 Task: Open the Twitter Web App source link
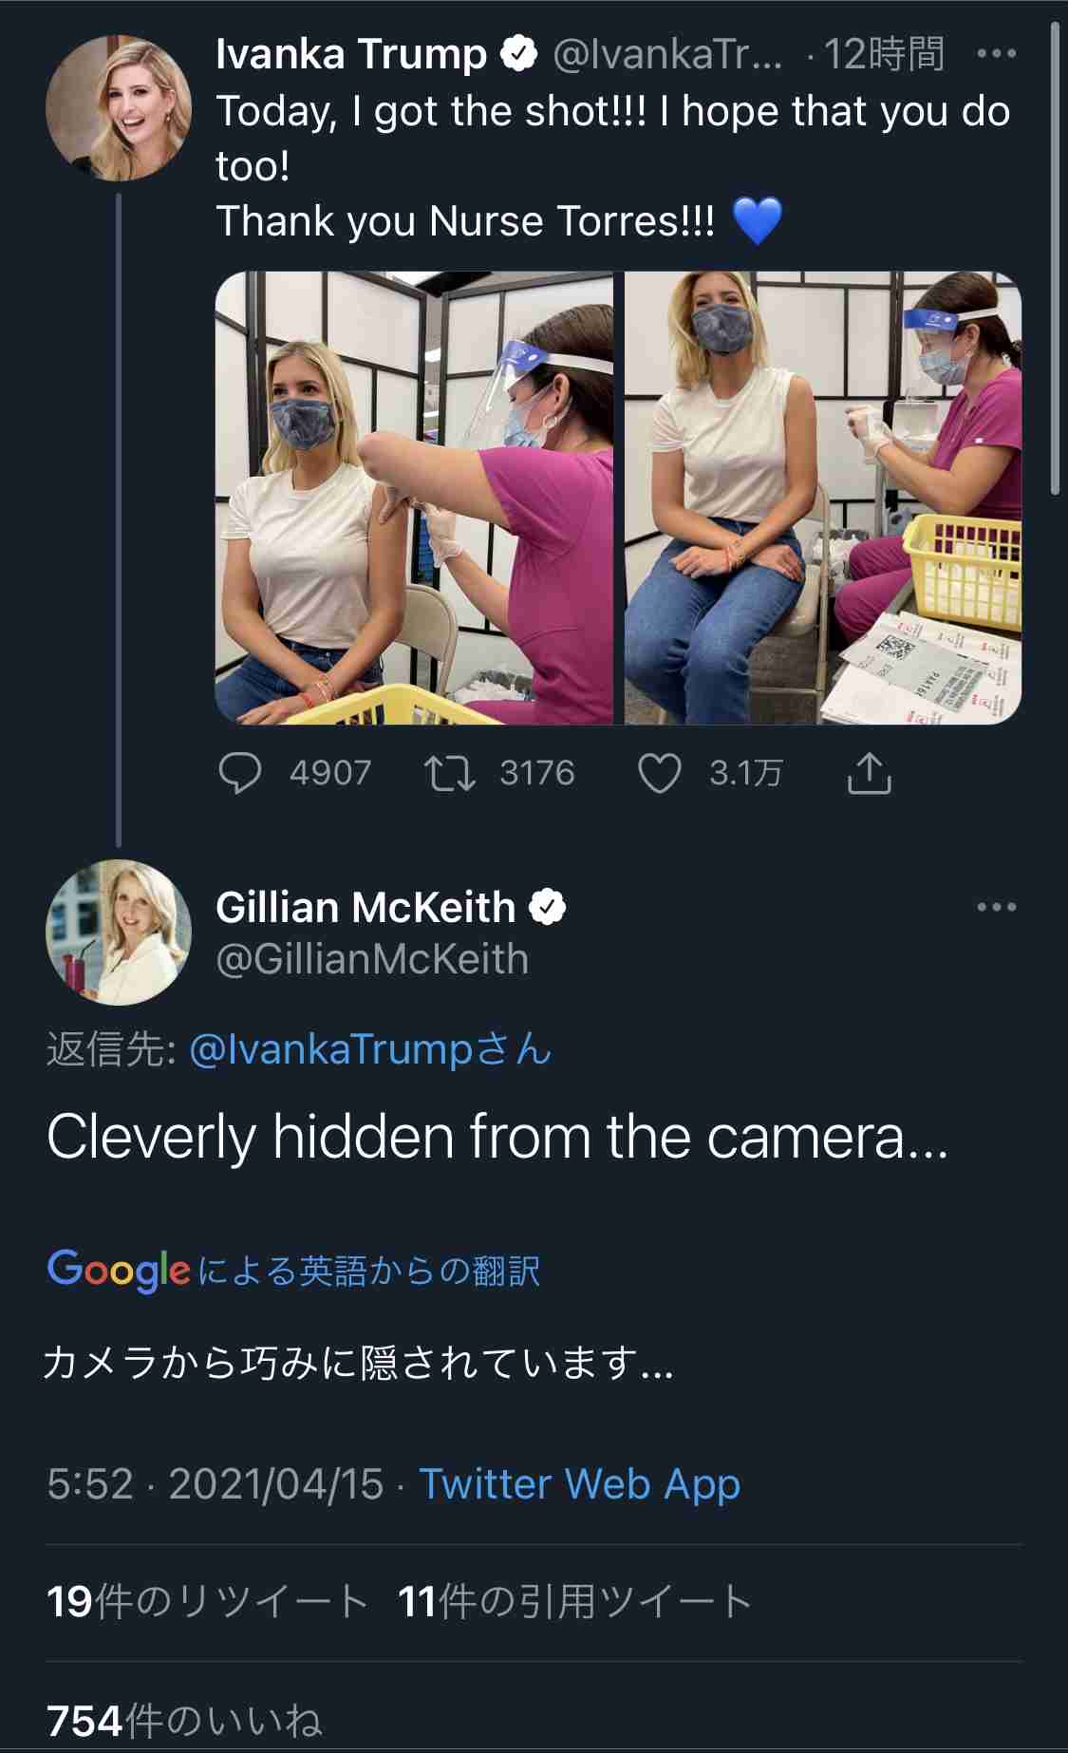point(580,1484)
